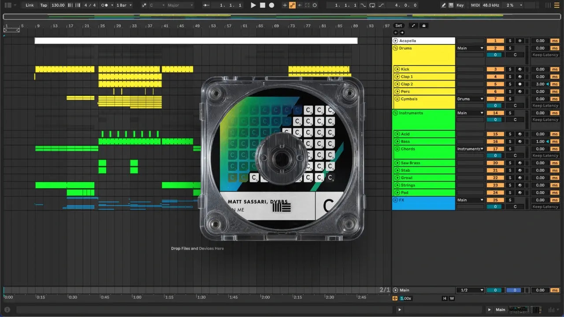
Task: Go to the next locator arrow
Action: [401, 33]
